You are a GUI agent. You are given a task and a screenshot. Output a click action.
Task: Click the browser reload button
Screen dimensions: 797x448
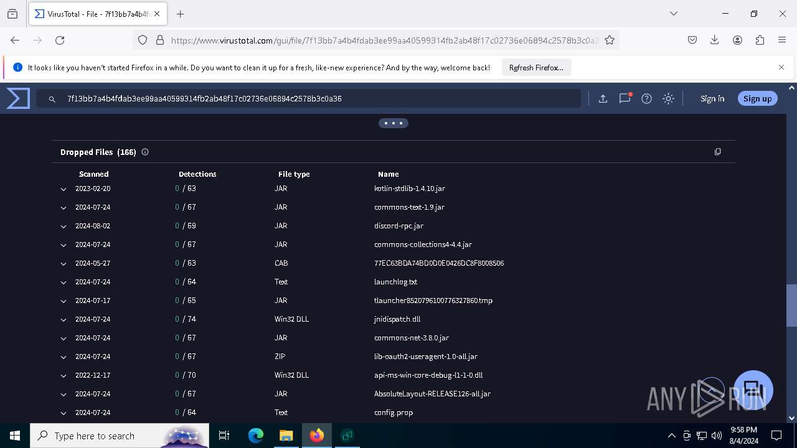click(60, 40)
